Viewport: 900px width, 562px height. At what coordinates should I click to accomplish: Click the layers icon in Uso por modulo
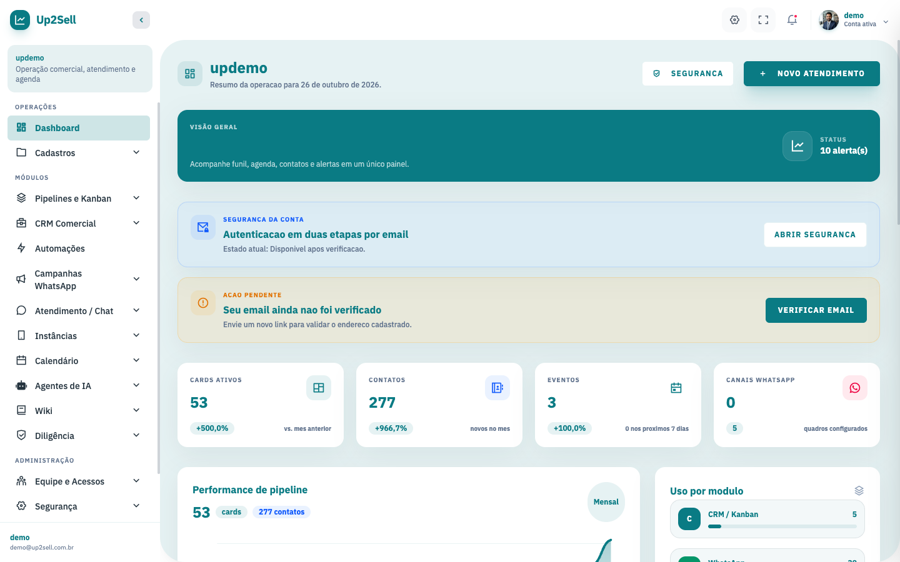(x=859, y=491)
